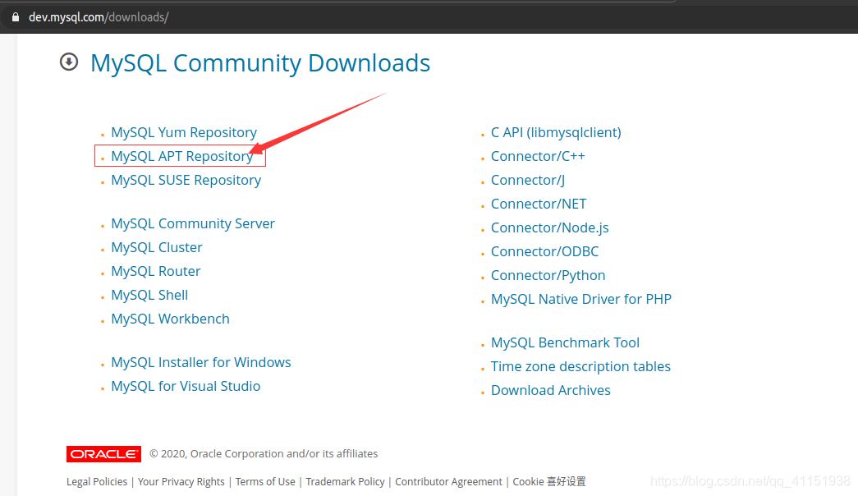Open Trademark Policy footer link
The height and width of the screenshot is (496, 858).
pyautogui.click(x=346, y=482)
